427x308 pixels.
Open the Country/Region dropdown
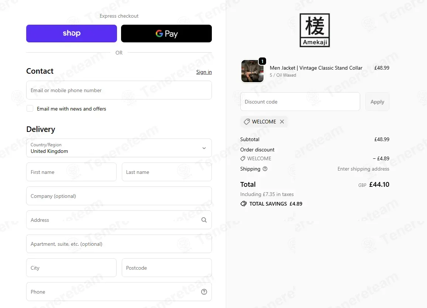click(x=119, y=148)
